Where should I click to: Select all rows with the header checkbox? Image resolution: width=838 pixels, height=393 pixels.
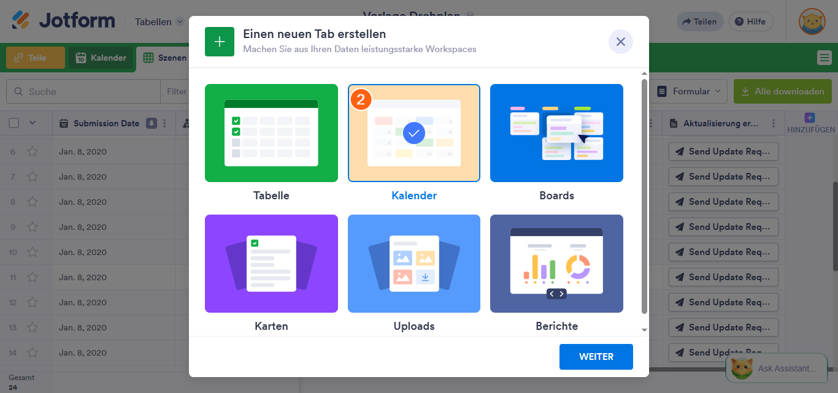coord(13,123)
